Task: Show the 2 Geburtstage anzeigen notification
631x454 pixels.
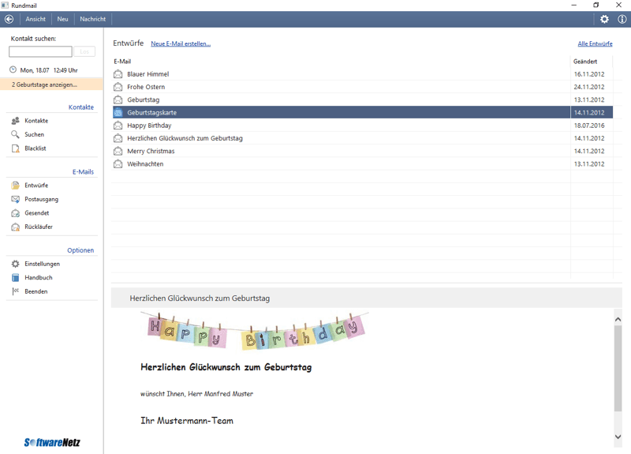Action: (x=44, y=84)
